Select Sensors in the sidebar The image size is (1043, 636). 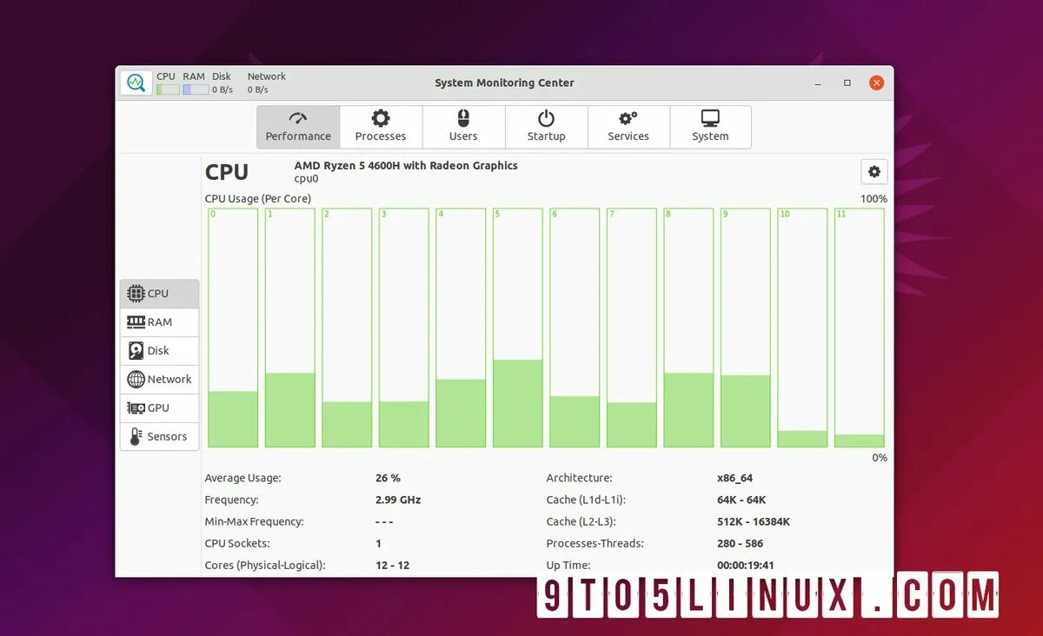(x=159, y=437)
